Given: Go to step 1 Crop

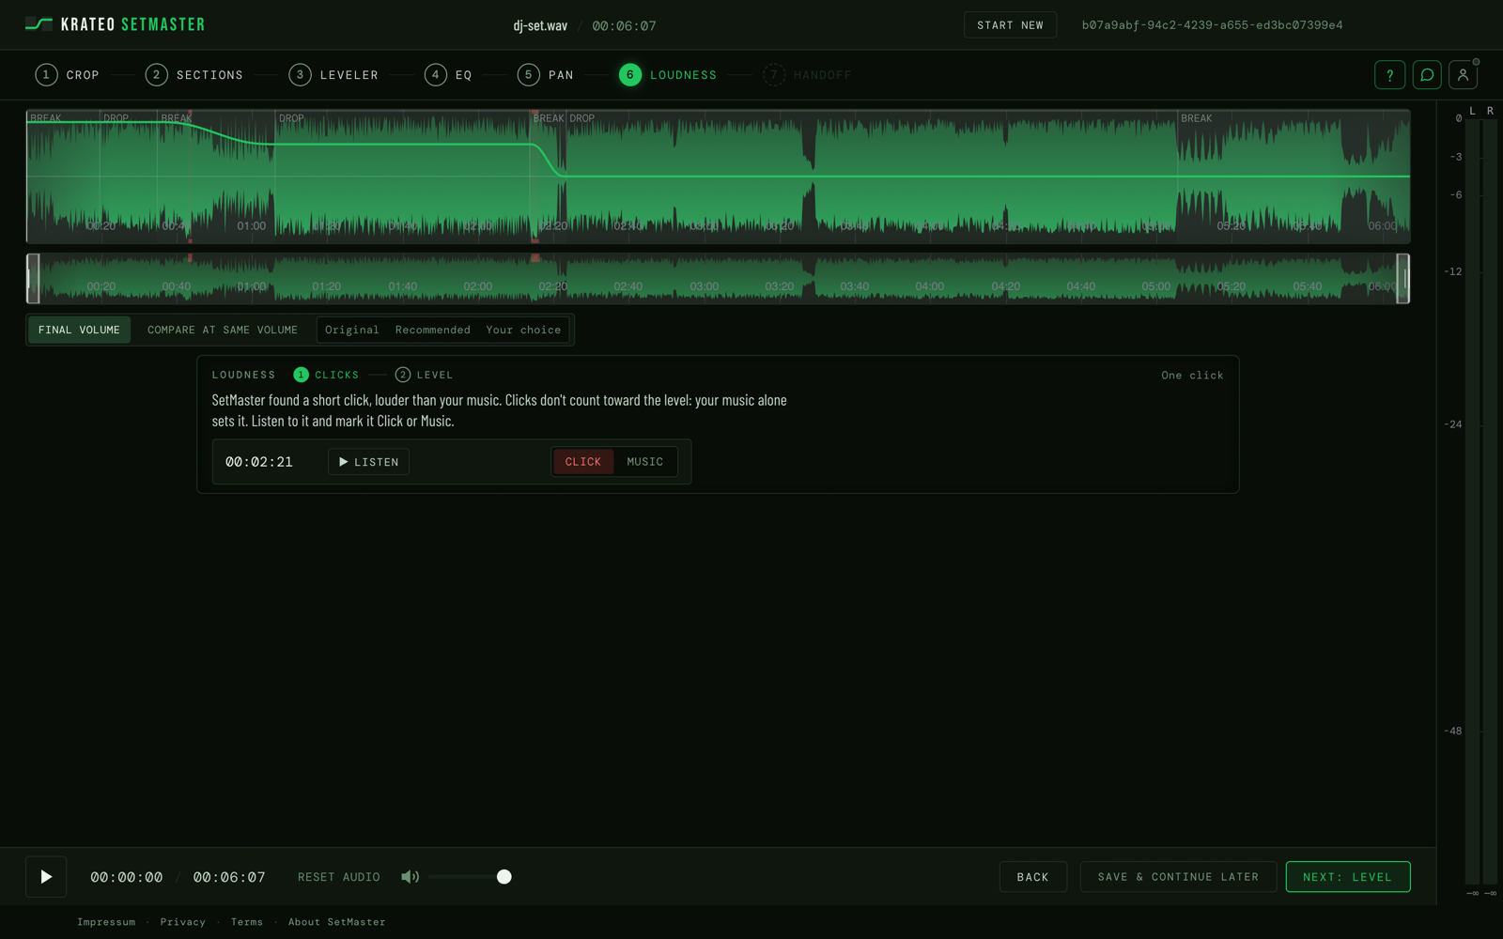Looking at the screenshot, I should tap(67, 75).
